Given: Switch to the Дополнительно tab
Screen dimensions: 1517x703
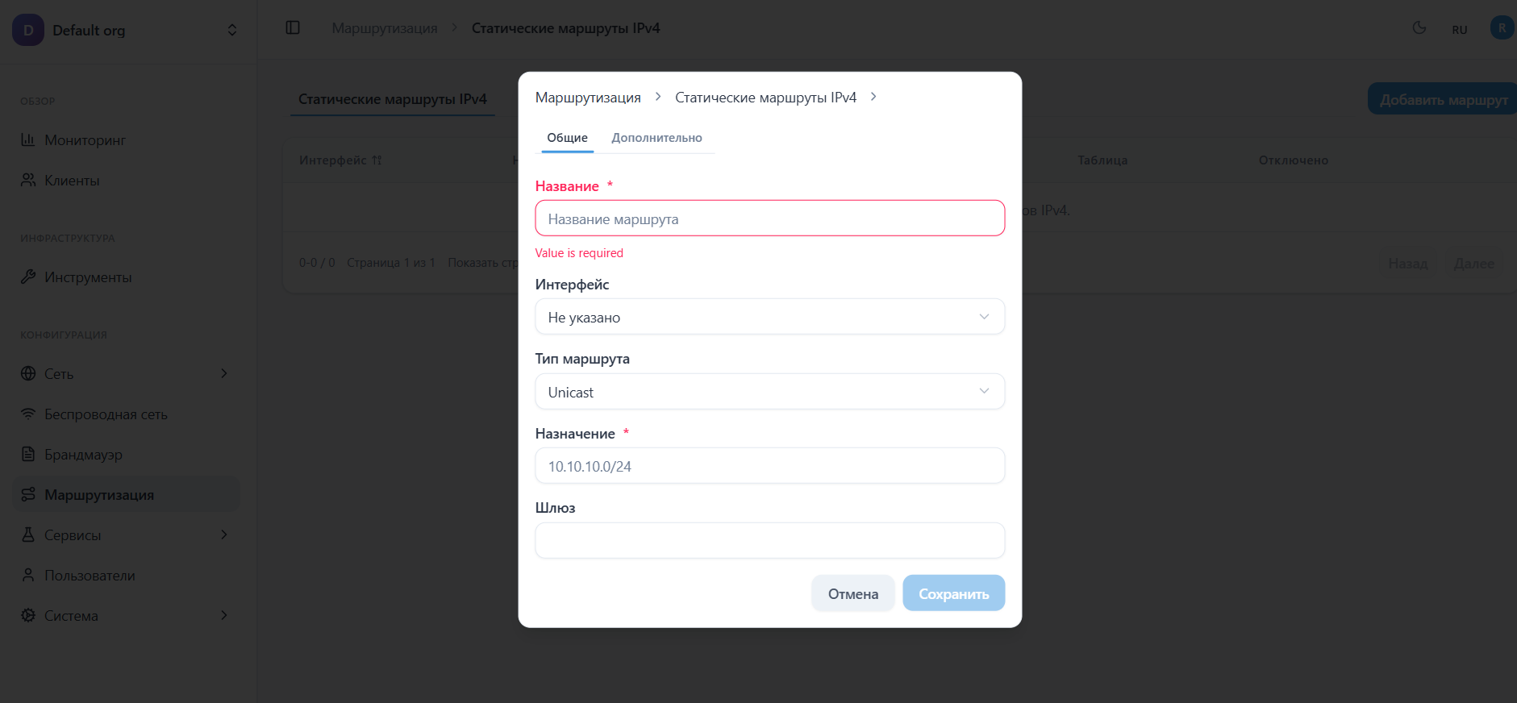Looking at the screenshot, I should [657, 138].
